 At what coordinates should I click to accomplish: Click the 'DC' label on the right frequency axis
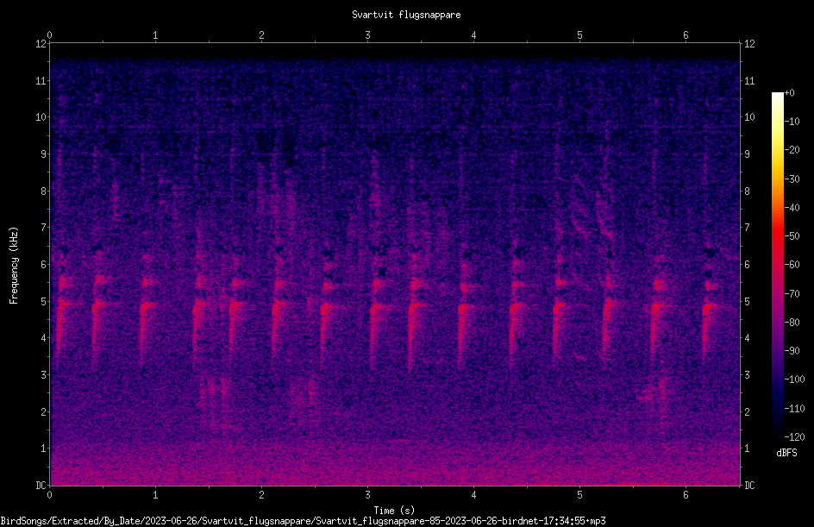(x=749, y=486)
